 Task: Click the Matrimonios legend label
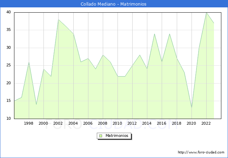tap(117, 136)
